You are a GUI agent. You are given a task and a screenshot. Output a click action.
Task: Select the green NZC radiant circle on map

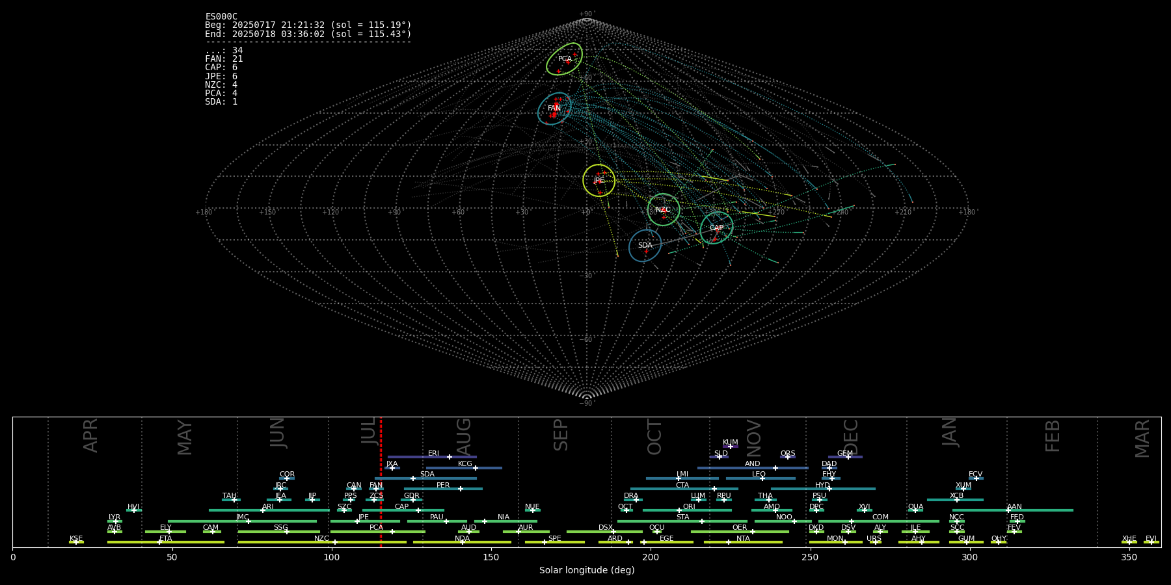663,210
